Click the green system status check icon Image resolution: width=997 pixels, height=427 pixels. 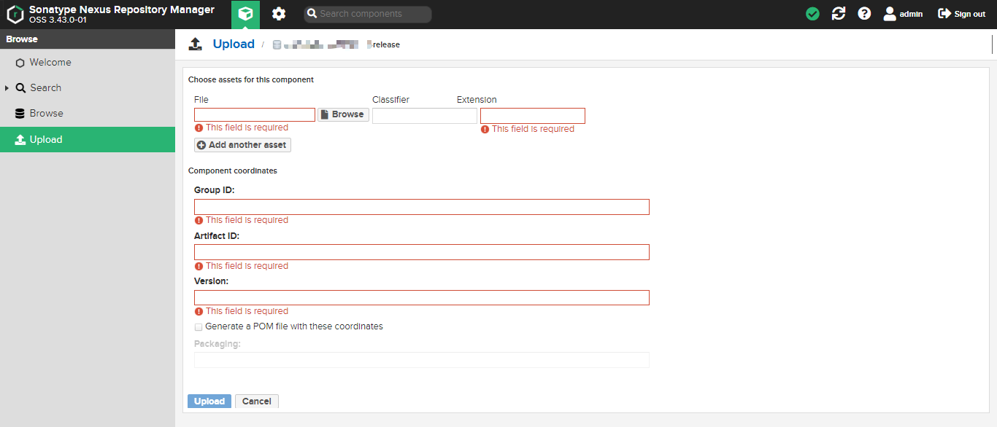coord(812,14)
